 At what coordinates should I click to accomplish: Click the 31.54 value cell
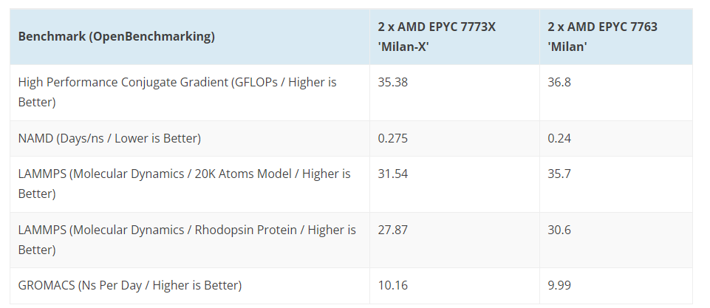click(392, 174)
